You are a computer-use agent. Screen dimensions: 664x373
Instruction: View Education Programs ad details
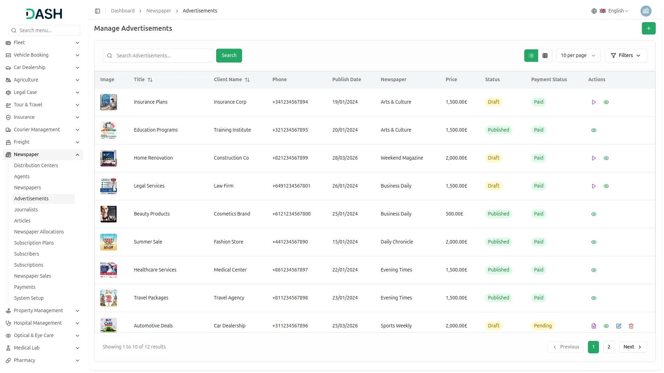pos(594,130)
